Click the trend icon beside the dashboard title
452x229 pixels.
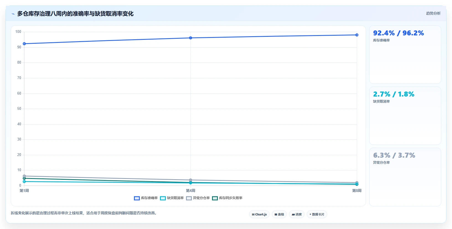click(13, 14)
